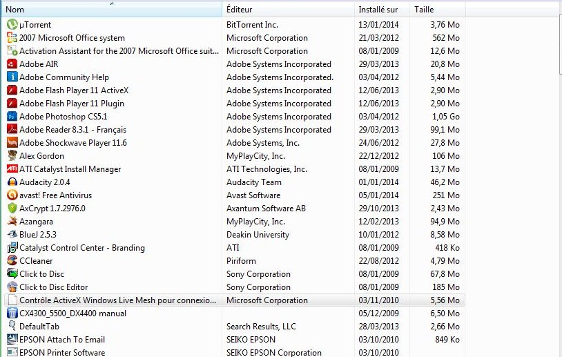This screenshot has width=562, height=357.
Task: Click the Adobe Reader 8.3.1 icon
Action: click(x=12, y=129)
